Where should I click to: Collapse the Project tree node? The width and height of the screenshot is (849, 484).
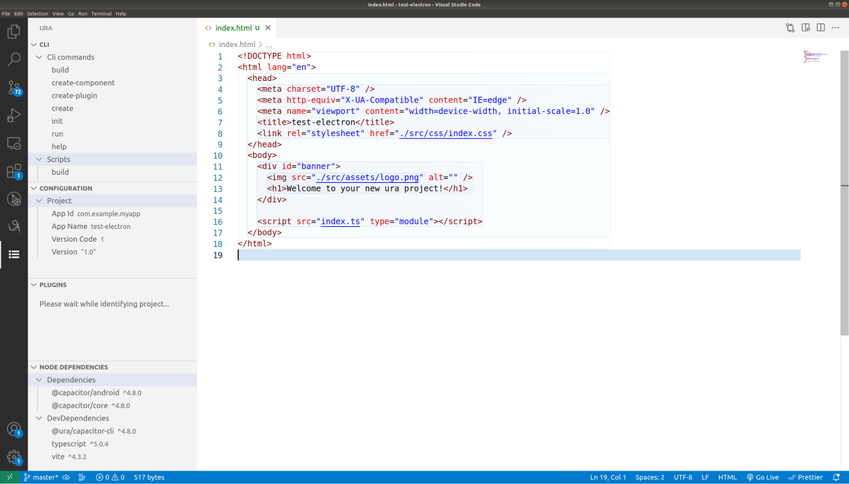click(x=113, y=201)
